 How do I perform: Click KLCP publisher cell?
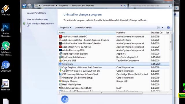(119, 88)
